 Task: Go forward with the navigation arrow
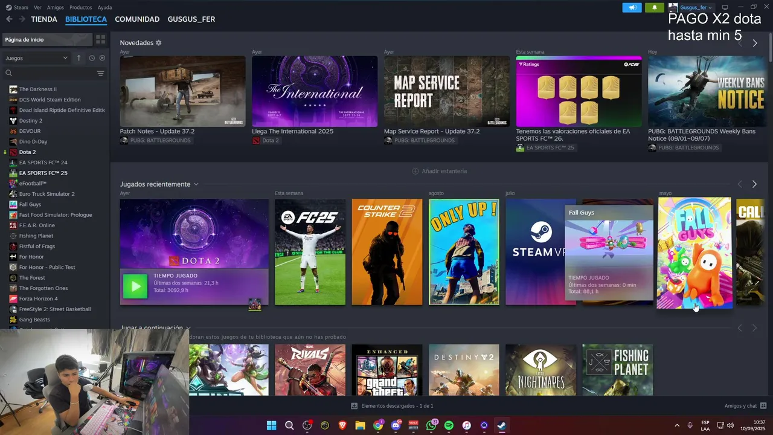[22, 19]
